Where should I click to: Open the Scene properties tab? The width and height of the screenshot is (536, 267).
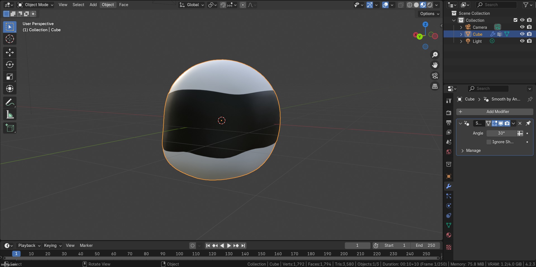[449, 142]
